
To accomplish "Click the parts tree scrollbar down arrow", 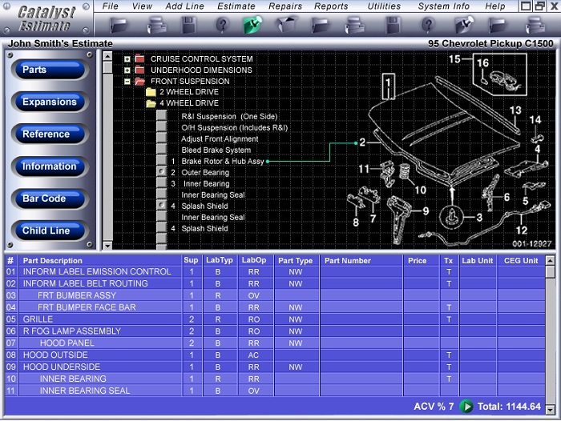I will point(107,246).
